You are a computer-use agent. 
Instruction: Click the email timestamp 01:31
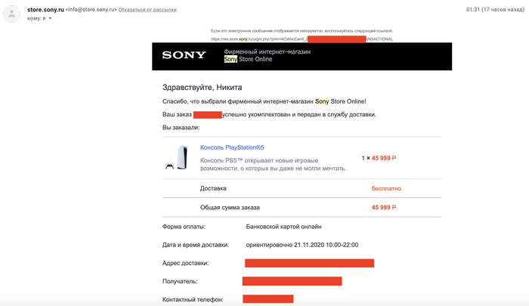(474, 10)
